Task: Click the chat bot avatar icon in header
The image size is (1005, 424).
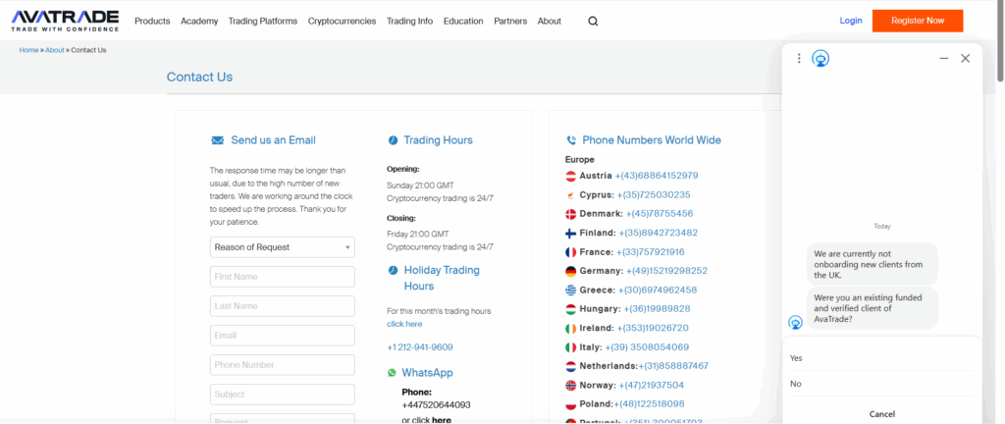Action: point(820,59)
